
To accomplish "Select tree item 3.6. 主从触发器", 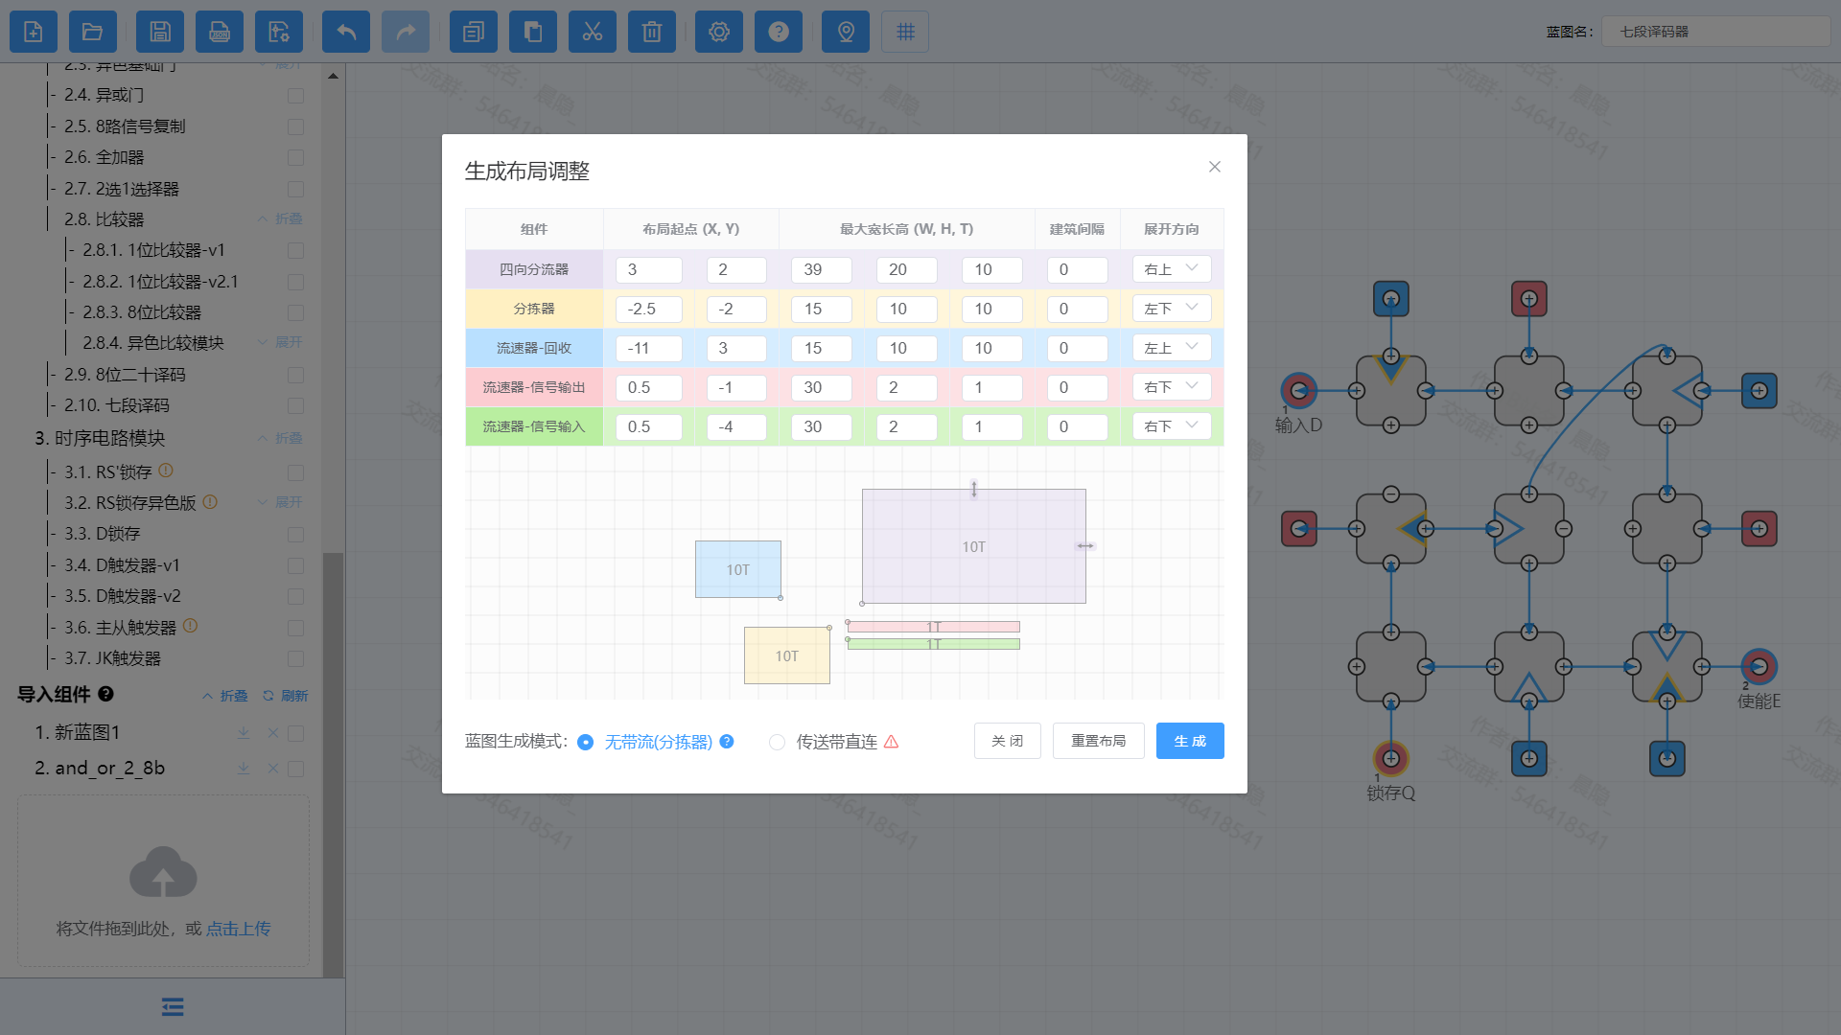I will click(x=120, y=628).
